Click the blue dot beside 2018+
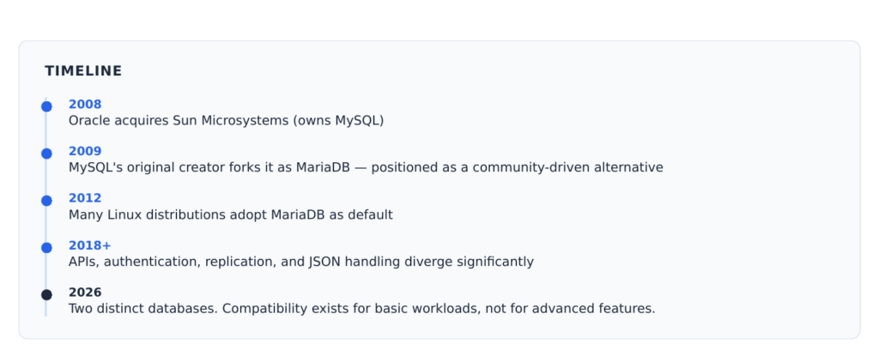Viewport: 879px width, 362px height. 46,248
